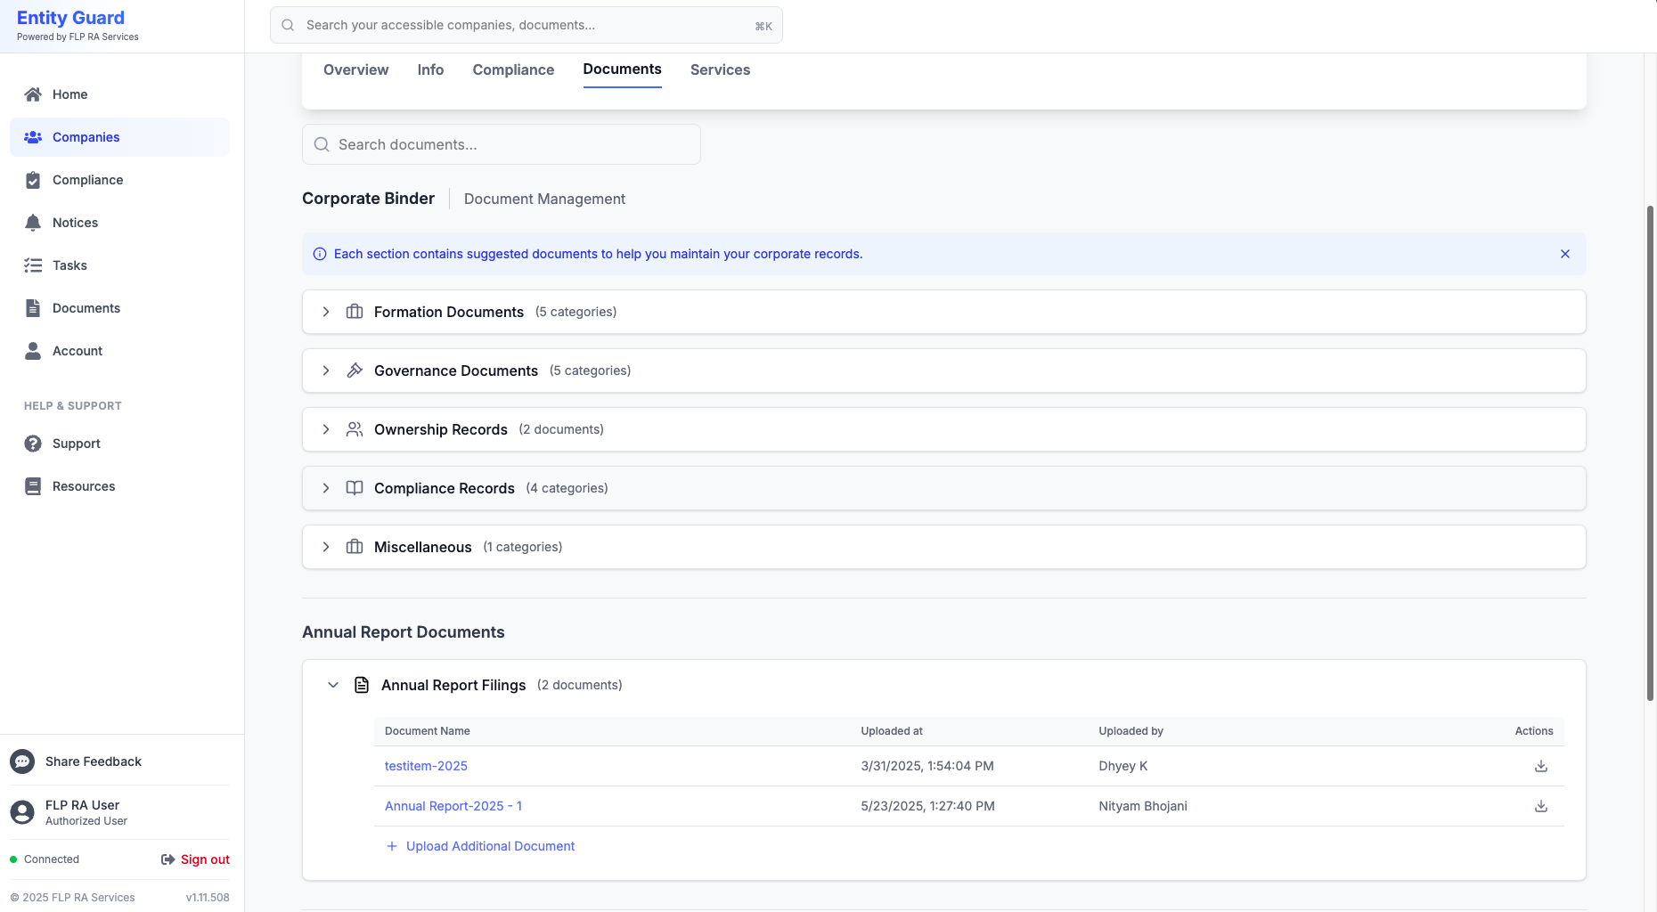Go to Tasks in the sidebar
The width and height of the screenshot is (1657, 912).
(119, 265)
